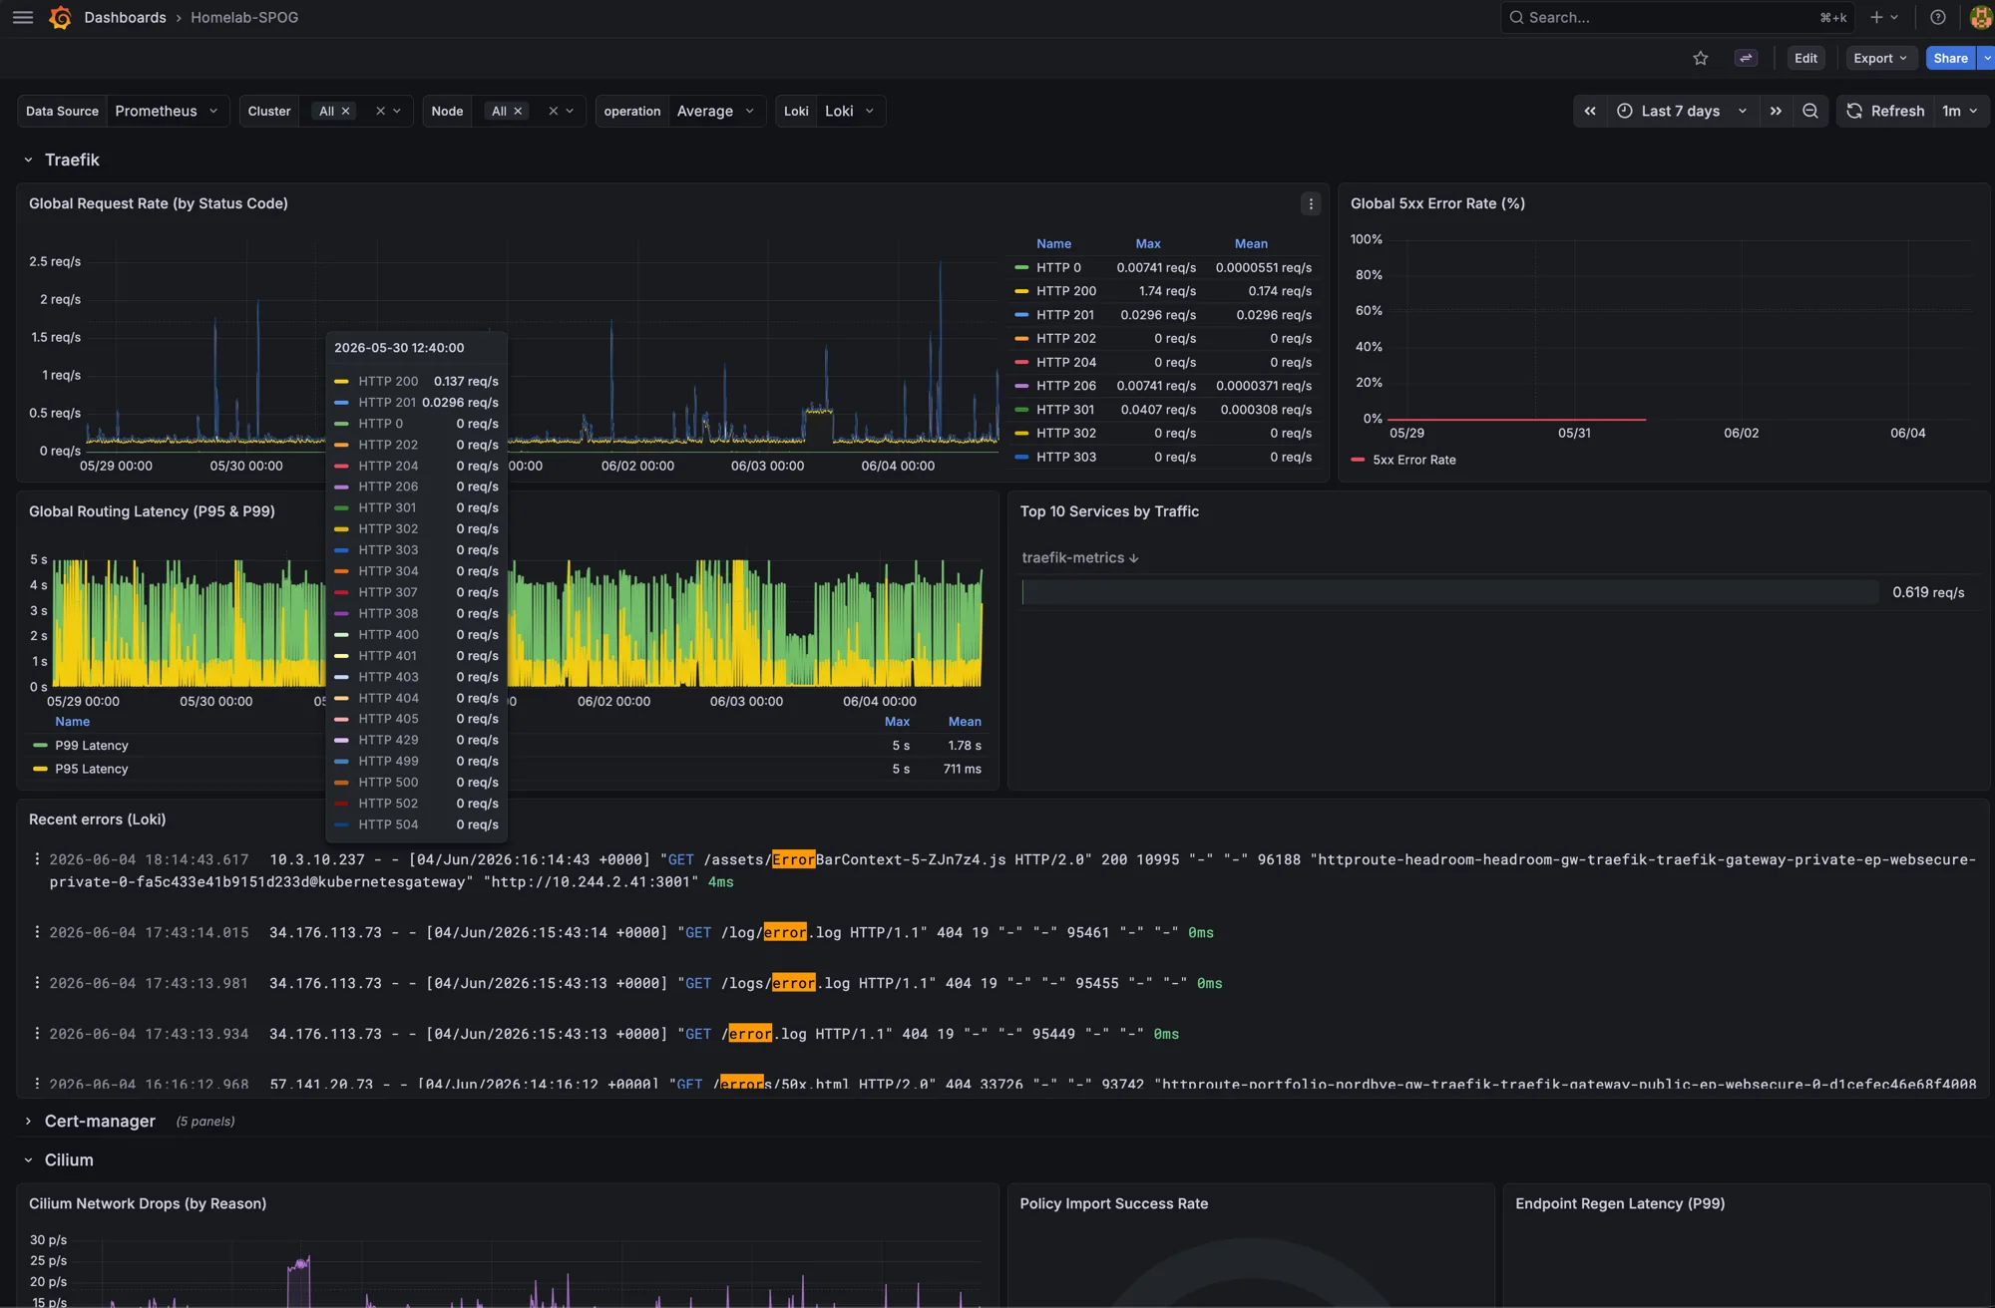1995x1308 pixels.
Task: Open log menu for 17:43:13.981 entry
Action: [37, 983]
